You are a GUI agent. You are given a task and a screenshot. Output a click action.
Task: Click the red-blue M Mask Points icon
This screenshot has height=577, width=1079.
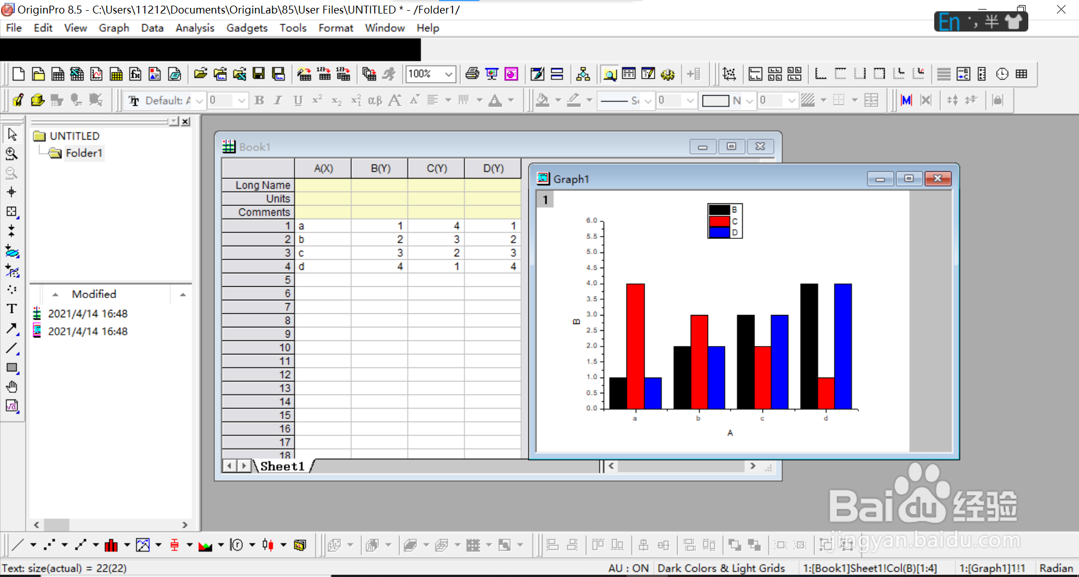(x=906, y=100)
